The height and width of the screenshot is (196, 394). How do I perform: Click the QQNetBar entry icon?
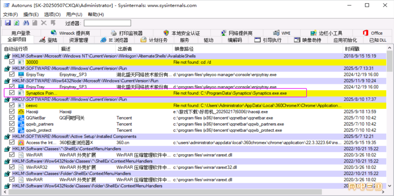coord(21,118)
